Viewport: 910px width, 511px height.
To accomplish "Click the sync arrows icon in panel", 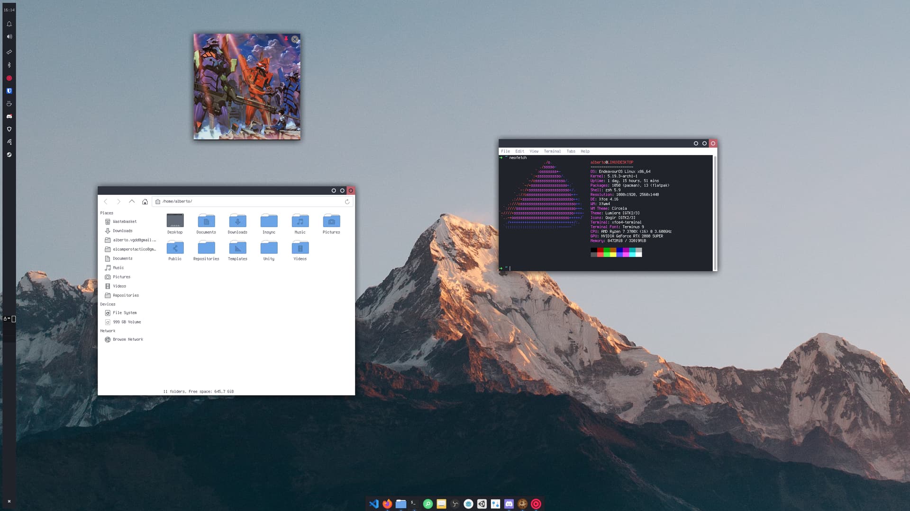I will pos(9,52).
